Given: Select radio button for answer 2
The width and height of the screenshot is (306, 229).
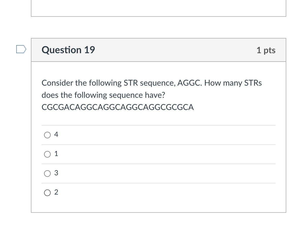Looking at the screenshot, I should (x=47, y=193).
